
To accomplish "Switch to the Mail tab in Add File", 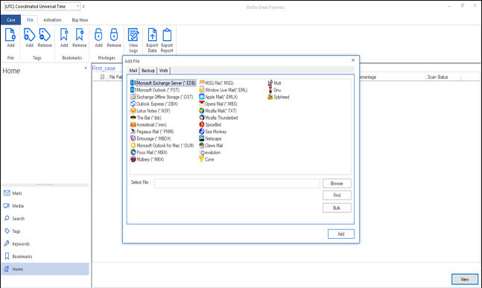I will pyautogui.click(x=133, y=71).
